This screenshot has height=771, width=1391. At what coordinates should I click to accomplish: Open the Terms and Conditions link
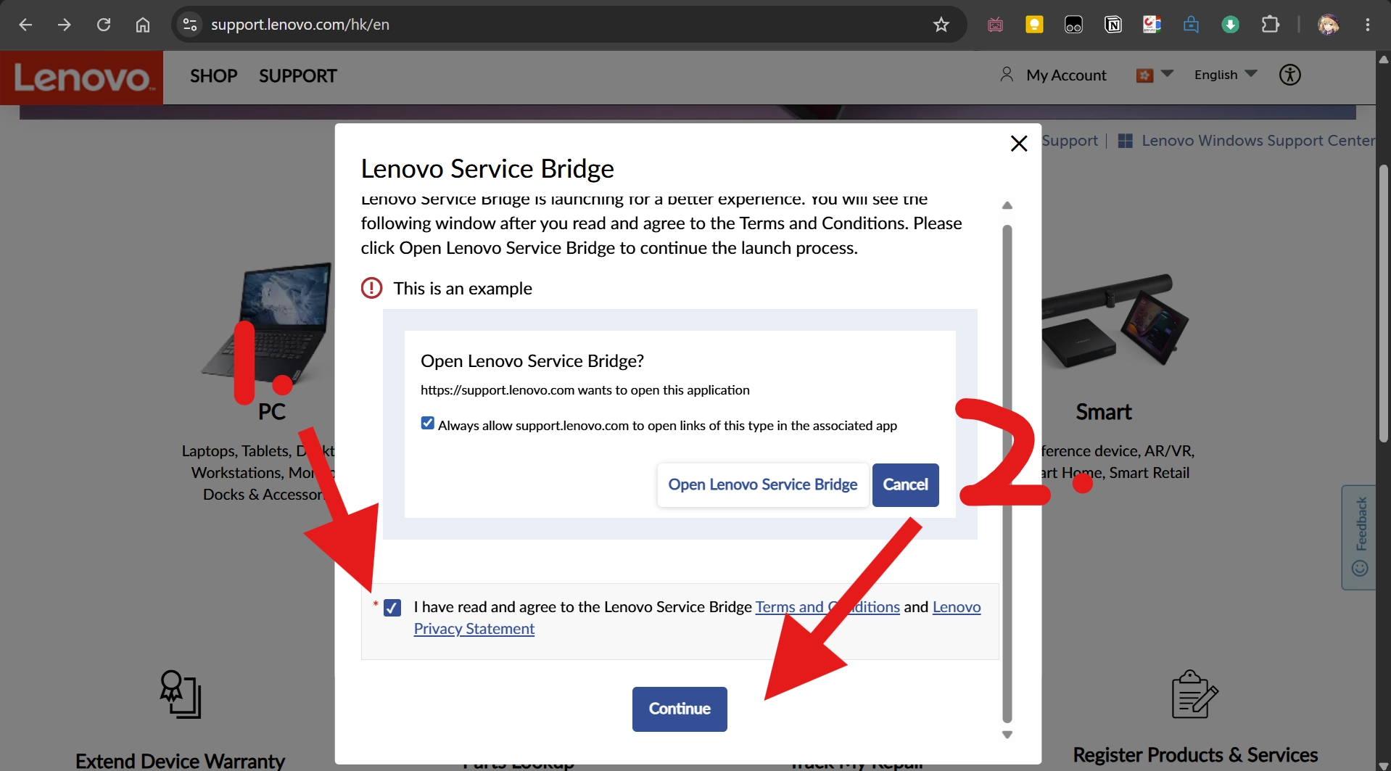point(827,607)
